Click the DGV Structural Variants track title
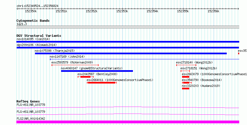The height and width of the screenshot is (125, 247). click(39, 36)
